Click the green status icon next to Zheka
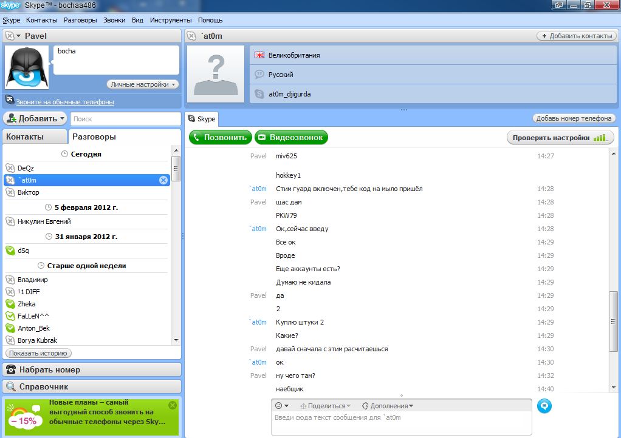Viewport: 621px width, 438px height. tap(10, 304)
